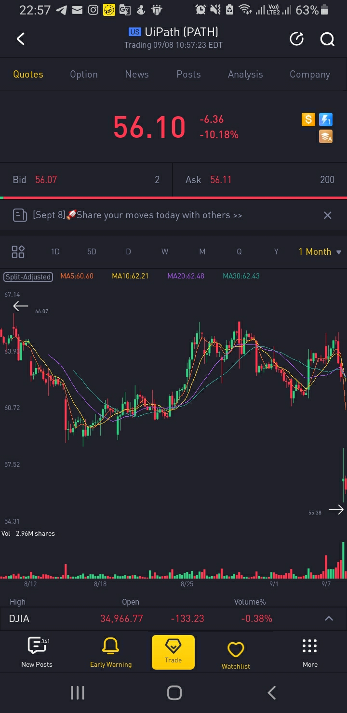The width and height of the screenshot is (347, 713).
Task: Open the chart layout grid icon
Action: click(x=18, y=251)
